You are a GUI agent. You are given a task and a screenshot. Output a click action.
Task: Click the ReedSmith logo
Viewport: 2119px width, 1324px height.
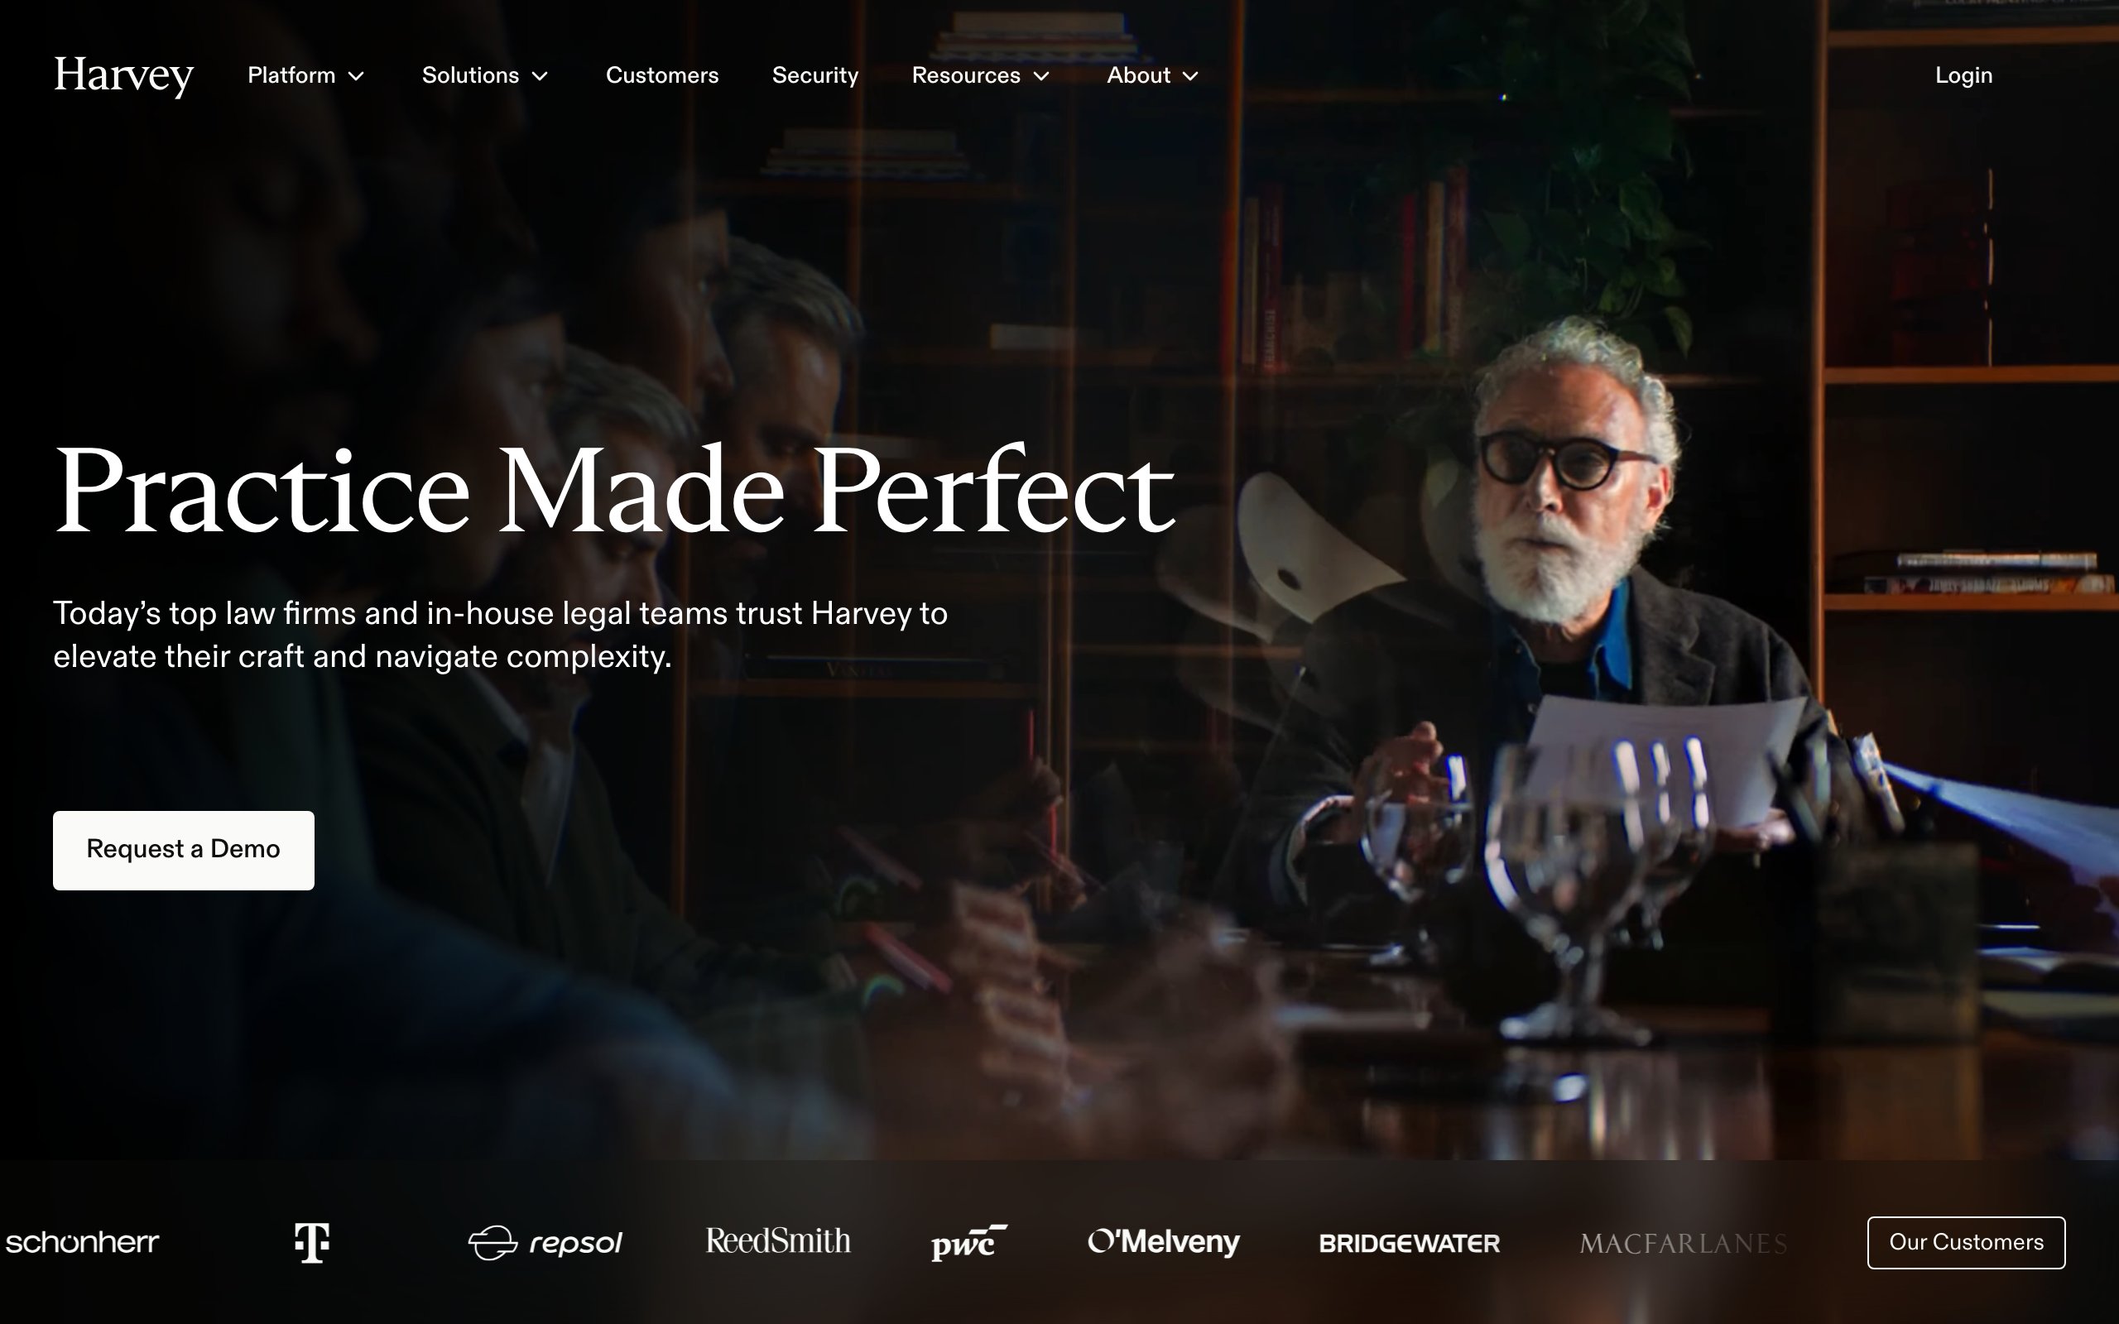pyautogui.click(x=777, y=1240)
